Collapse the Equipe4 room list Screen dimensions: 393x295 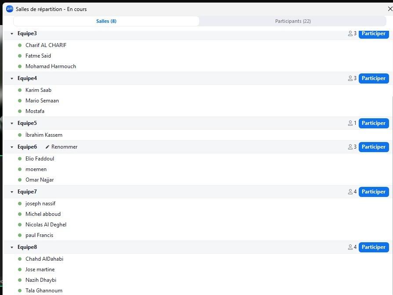12,79
